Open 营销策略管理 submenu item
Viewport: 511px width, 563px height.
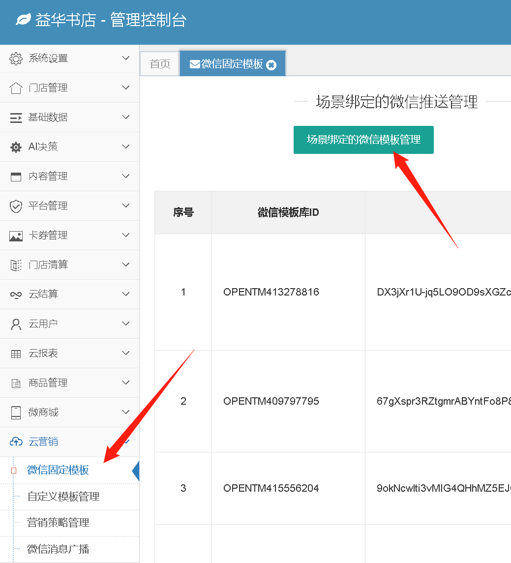pyautogui.click(x=58, y=523)
